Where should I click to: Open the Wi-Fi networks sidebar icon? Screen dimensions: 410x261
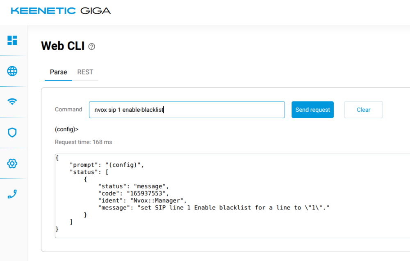pyautogui.click(x=12, y=101)
